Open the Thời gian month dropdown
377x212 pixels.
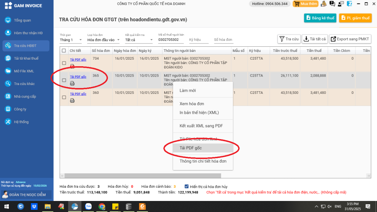pyautogui.click(x=71, y=40)
